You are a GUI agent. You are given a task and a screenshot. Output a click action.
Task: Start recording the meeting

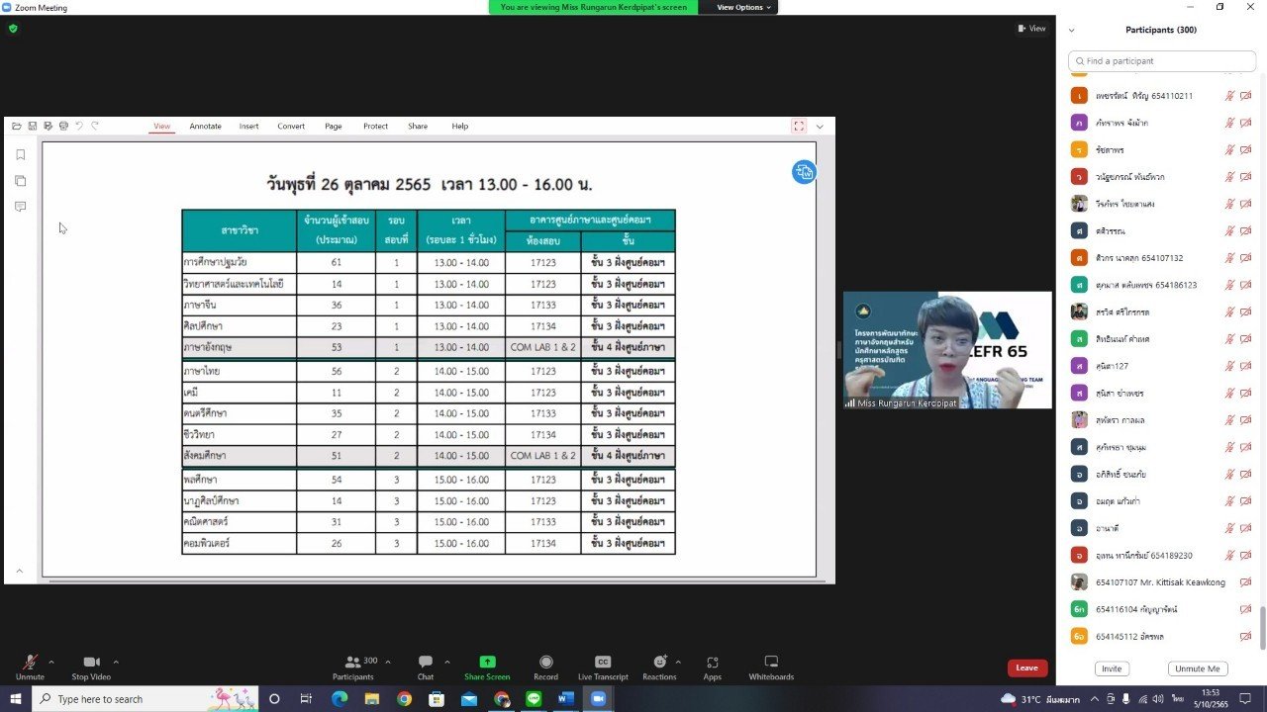[545, 667]
